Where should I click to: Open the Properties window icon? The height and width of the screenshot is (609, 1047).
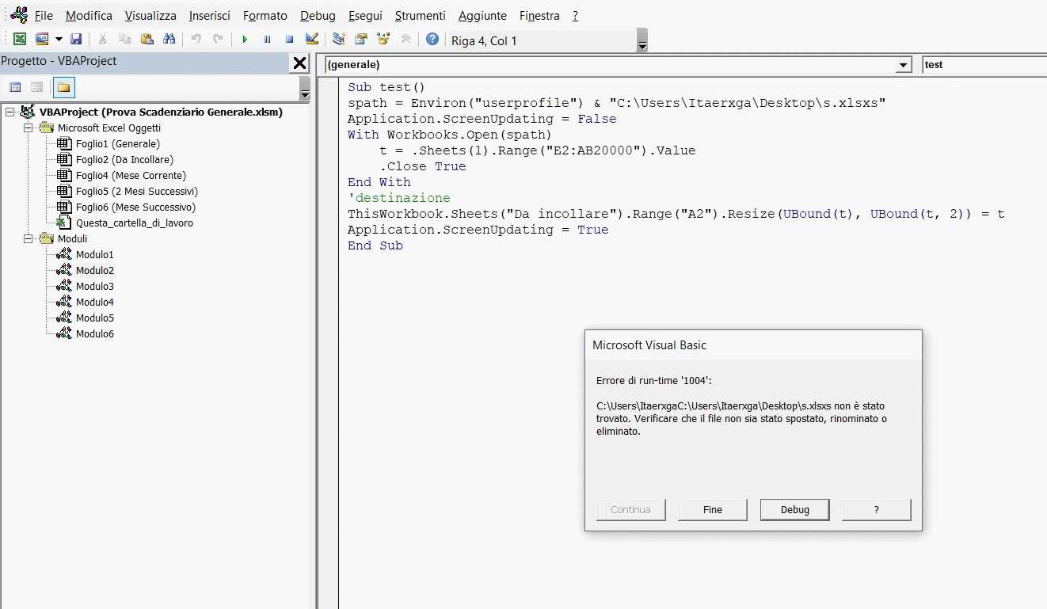pos(361,40)
